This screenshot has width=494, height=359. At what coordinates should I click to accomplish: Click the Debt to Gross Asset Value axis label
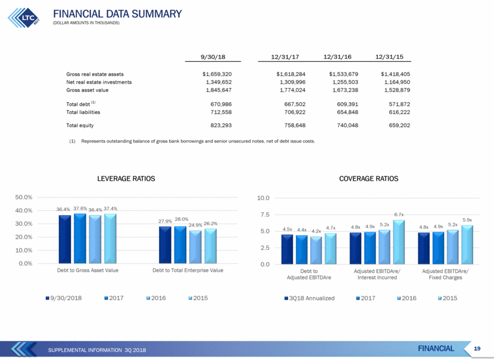(87, 270)
